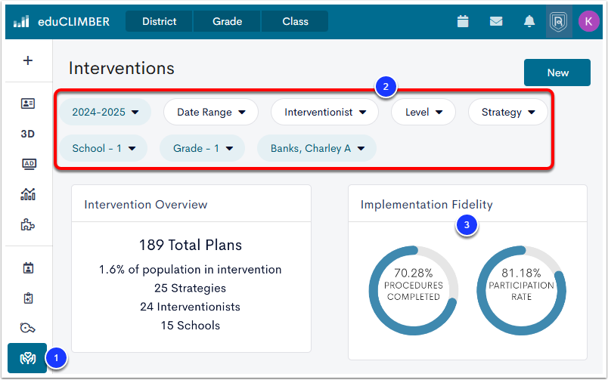Switch to the Grade tab
Viewport: 608px width, 380px height.
click(x=227, y=21)
